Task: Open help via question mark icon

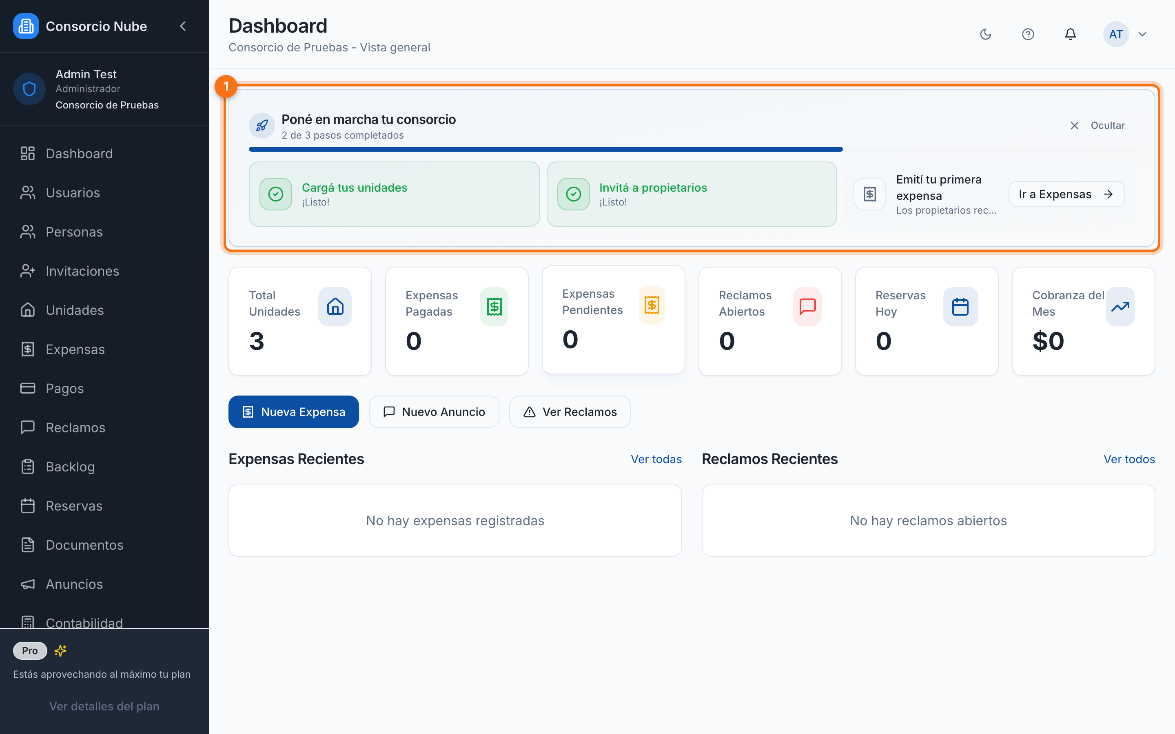Action: pyautogui.click(x=1028, y=34)
